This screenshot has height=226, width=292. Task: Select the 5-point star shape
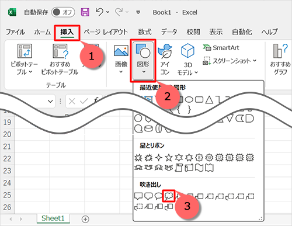point(169,158)
